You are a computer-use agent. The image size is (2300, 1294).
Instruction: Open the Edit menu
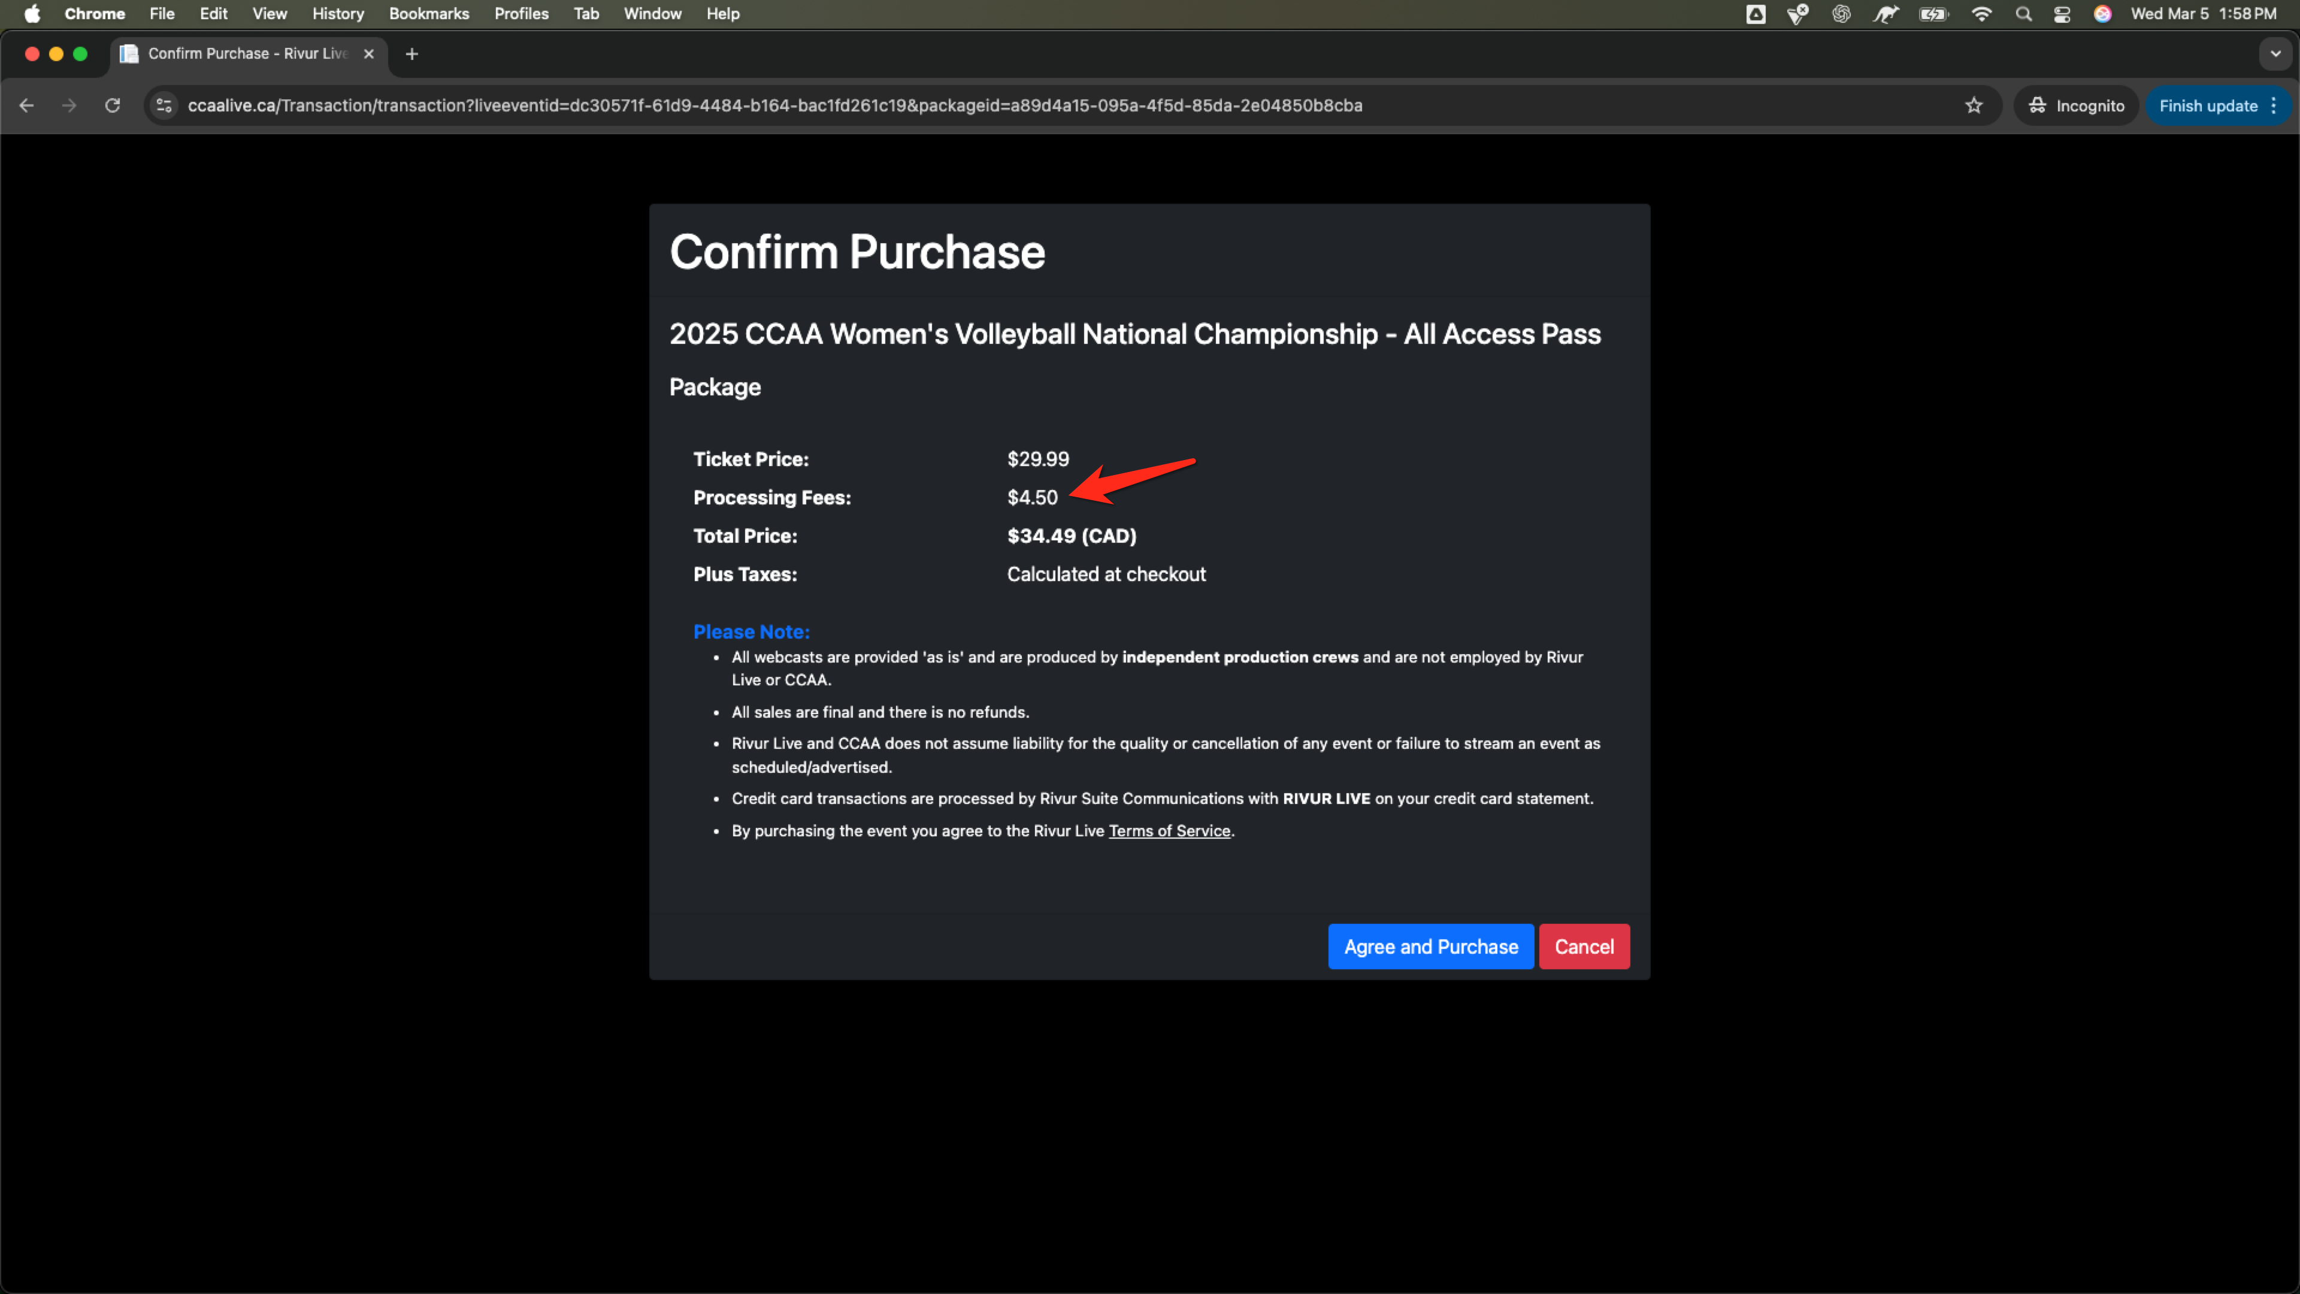click(213, 13)
